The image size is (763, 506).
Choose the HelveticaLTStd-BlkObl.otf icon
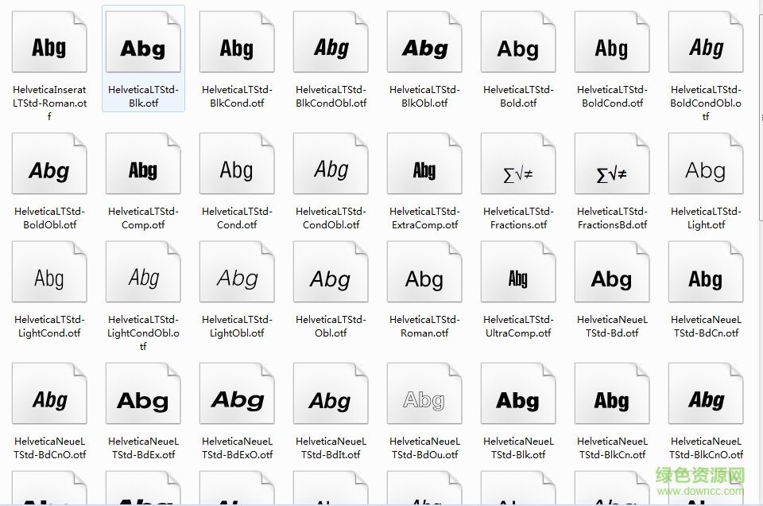click(424, 42)
